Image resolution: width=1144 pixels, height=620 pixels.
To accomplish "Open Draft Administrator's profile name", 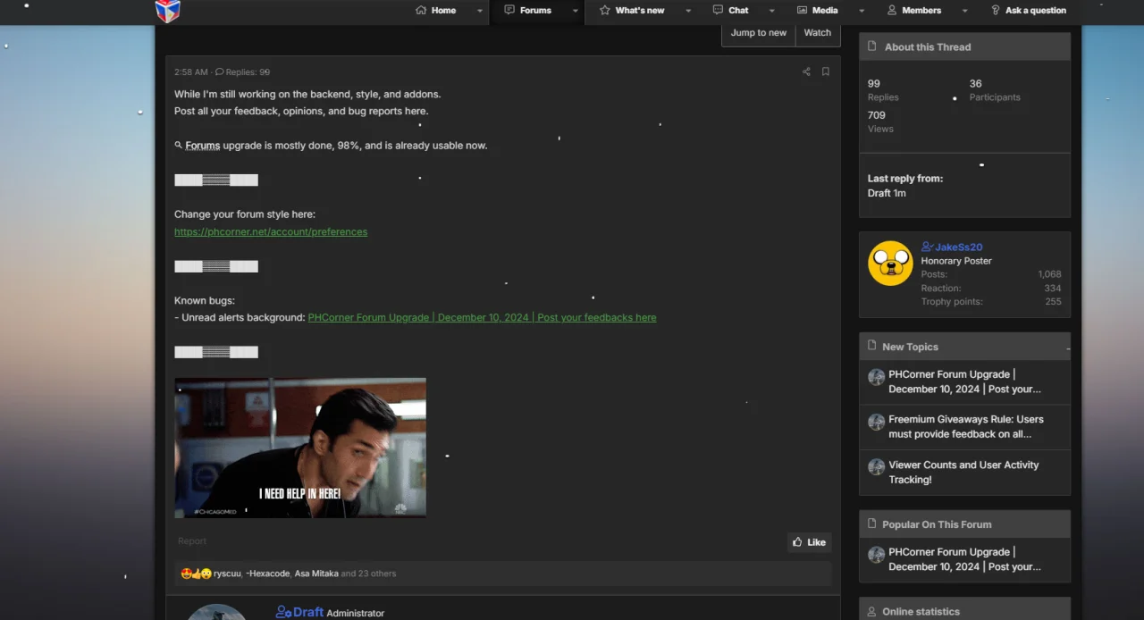I will [308, 612].
